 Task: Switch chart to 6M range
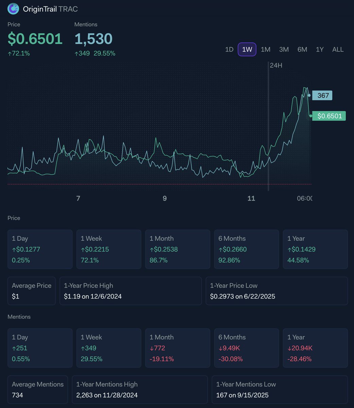coord(302,49)
